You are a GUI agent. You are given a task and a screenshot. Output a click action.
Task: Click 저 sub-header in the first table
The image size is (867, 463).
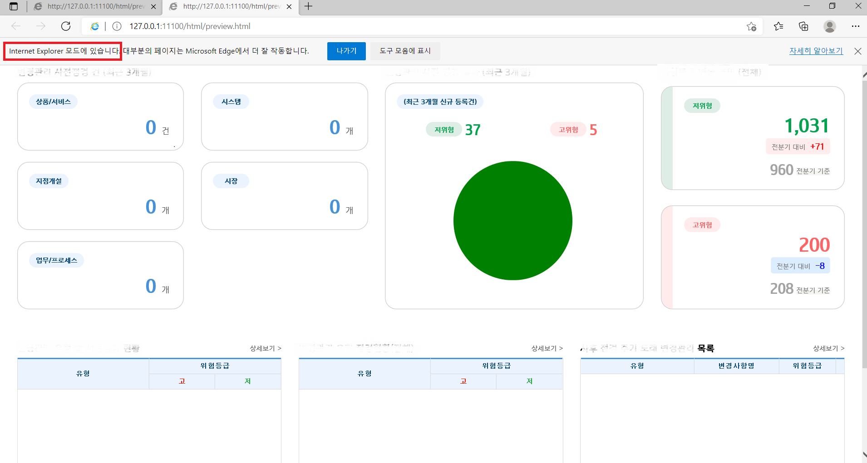[248, 381]
